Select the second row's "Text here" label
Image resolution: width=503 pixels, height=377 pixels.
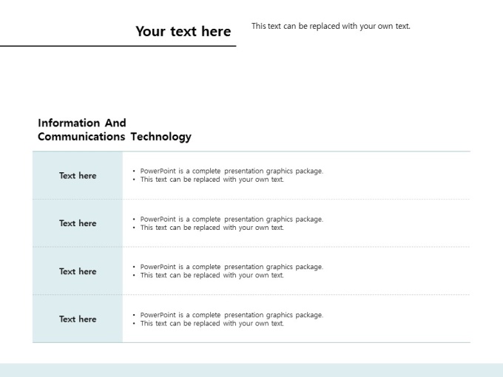click(78, 223)
